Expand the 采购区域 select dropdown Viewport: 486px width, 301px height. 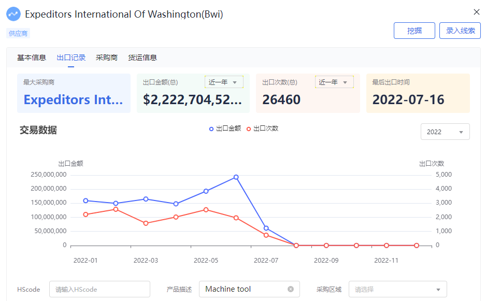[x=398, y=289]
